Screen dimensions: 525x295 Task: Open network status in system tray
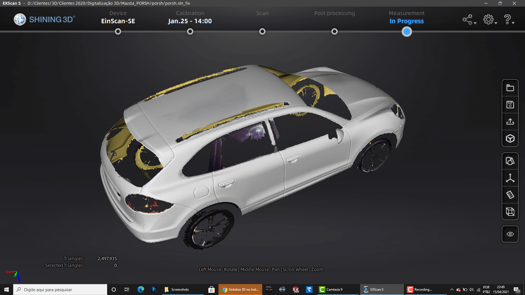479,290
